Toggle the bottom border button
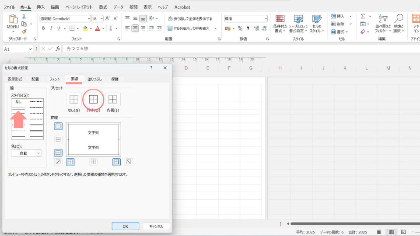420x236 pixels. pos(58,153)
